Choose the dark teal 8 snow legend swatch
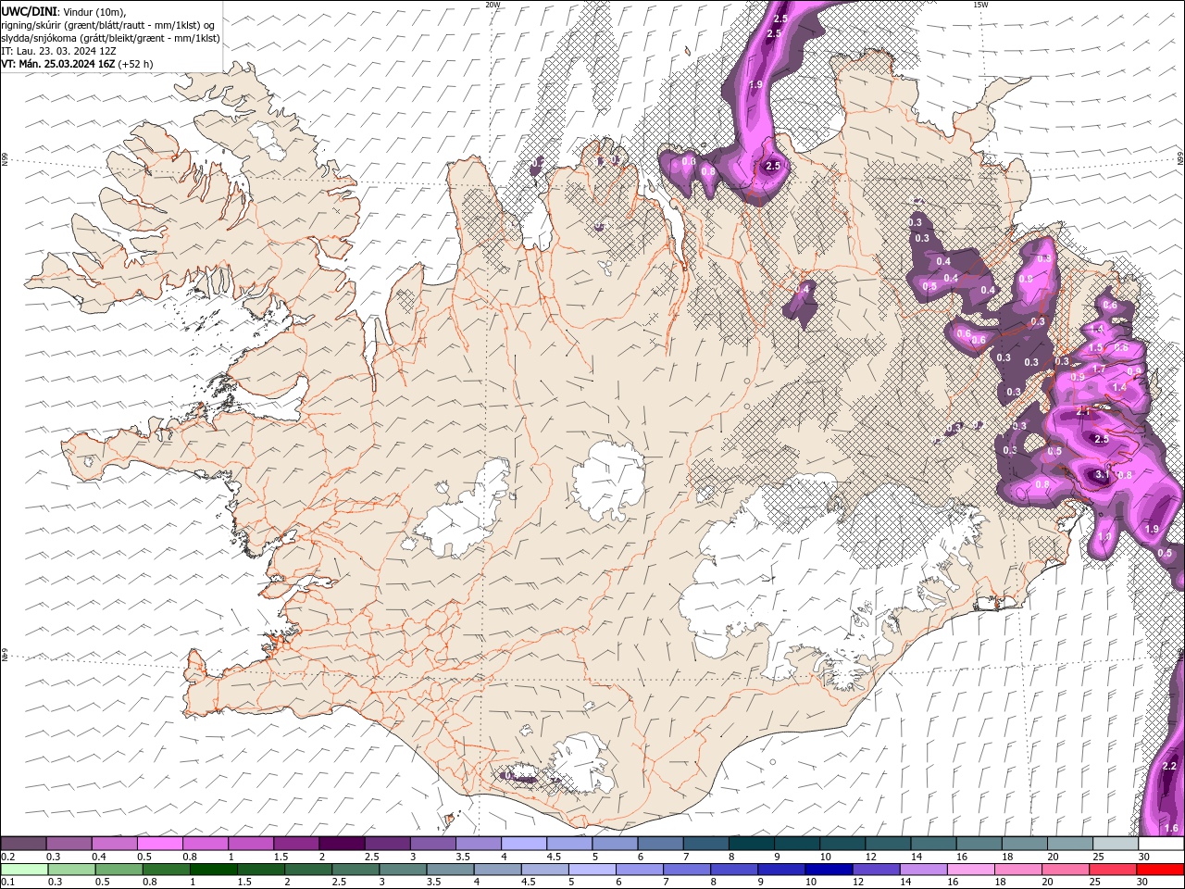The image size is (1185, 889). point(752,844)
